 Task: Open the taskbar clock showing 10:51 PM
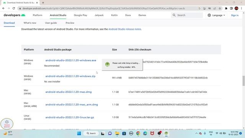click(233, 133)
